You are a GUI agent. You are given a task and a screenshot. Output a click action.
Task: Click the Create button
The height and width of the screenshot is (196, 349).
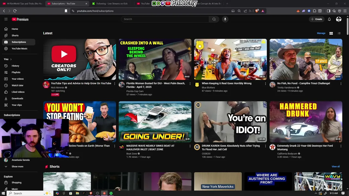click(317, 19)
